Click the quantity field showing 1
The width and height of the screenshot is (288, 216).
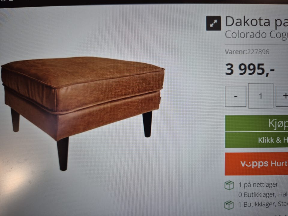260,96
